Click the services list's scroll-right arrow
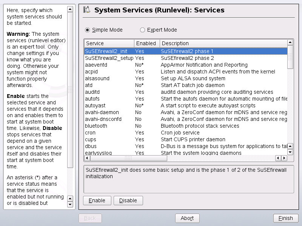This screenshot has width=302, height=226. pos(284,158)
